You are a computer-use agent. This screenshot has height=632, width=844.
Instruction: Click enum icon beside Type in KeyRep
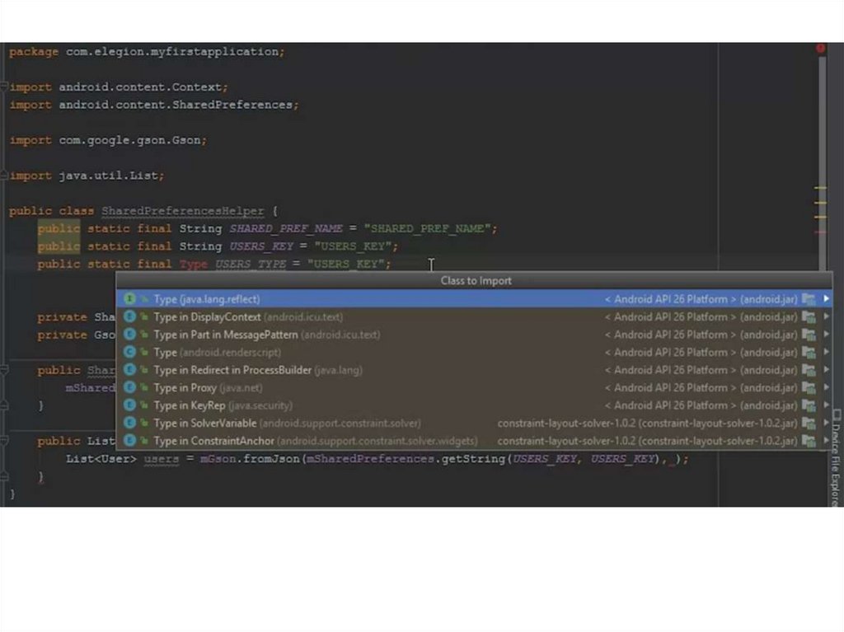coord(129,405)
